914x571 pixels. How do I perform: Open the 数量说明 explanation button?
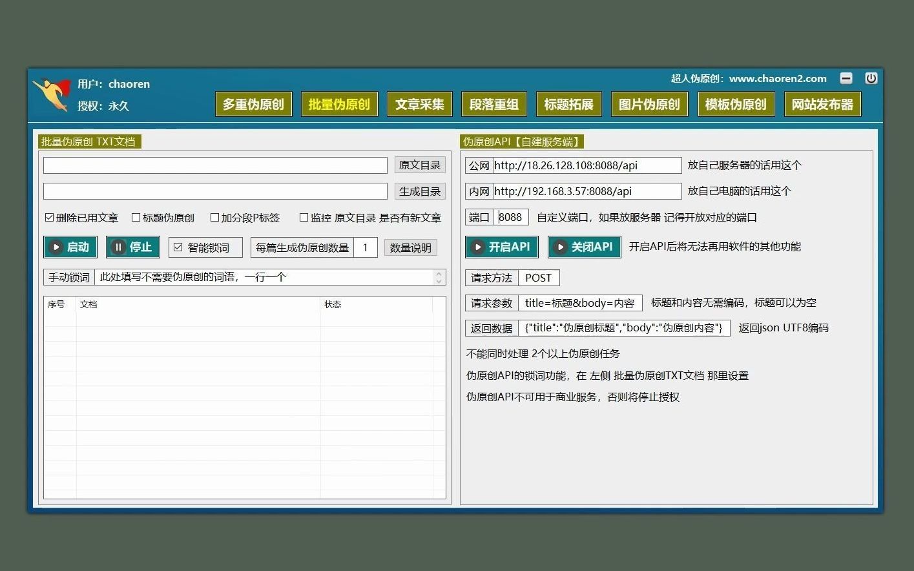(x=411, y=247)
